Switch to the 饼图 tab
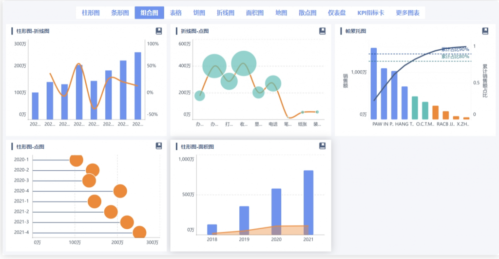499x259 pixels. (x=199, y=13)
